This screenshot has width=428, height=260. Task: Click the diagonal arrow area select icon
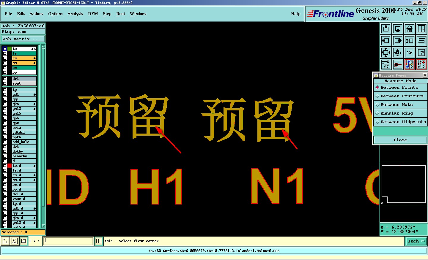(x=5, y=241)
